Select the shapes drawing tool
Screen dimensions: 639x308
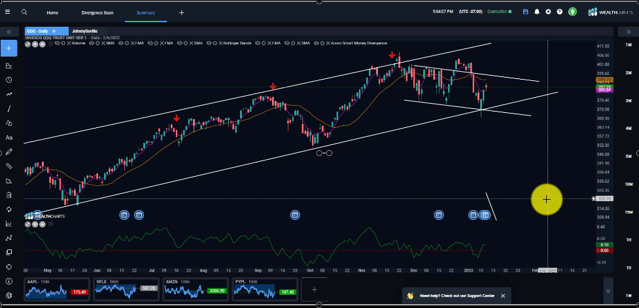(x=9, y=123)
